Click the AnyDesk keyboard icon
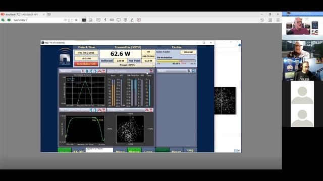 (112, 20)
